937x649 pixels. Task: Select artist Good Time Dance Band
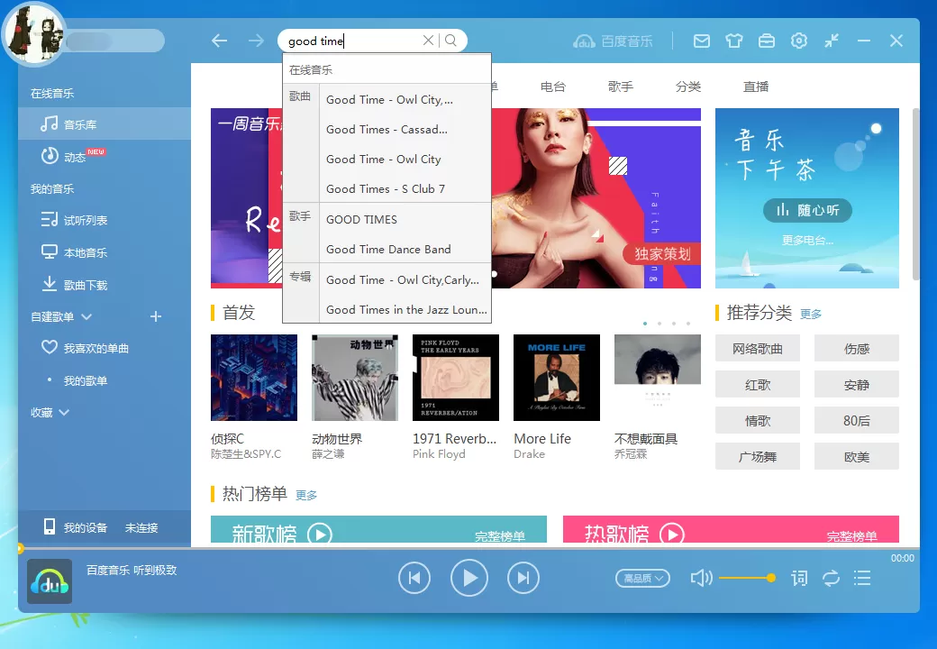405,249
